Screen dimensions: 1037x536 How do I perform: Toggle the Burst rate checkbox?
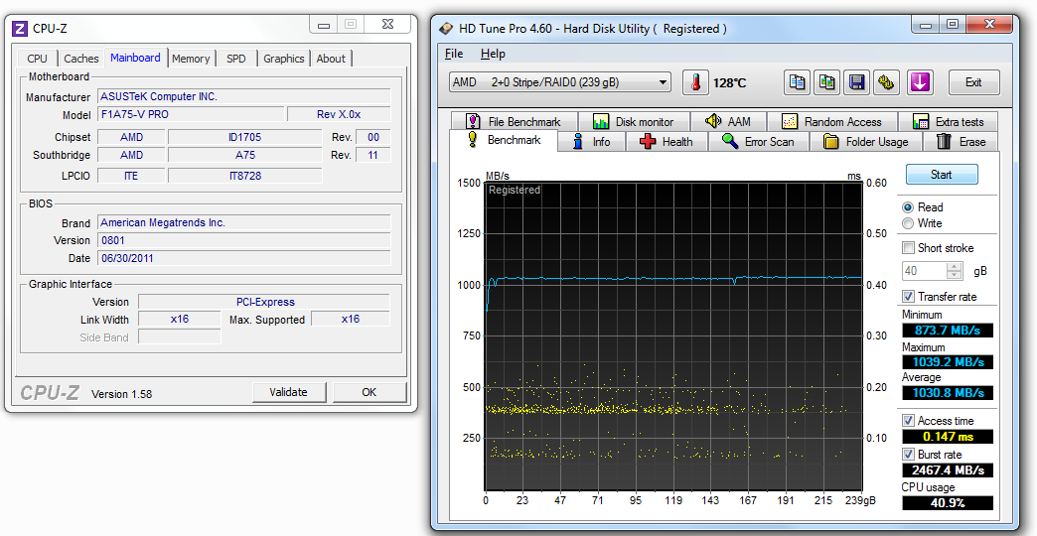[x=909, y=455]
